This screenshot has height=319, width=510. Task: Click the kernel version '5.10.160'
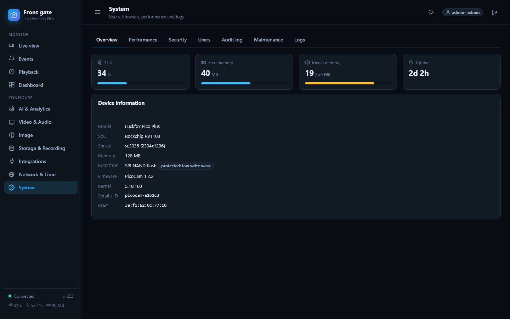point(134,186)
